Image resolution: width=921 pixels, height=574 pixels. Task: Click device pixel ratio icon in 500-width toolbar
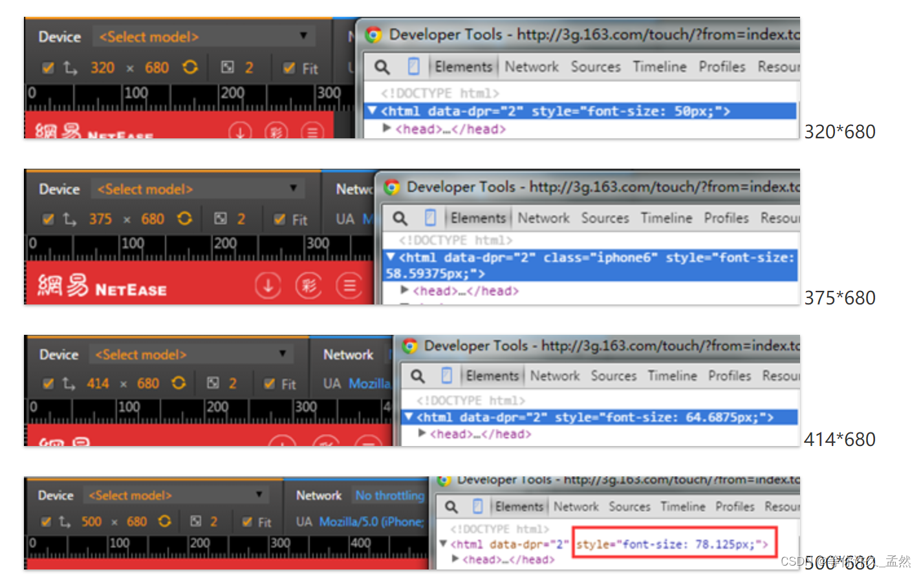195,520
